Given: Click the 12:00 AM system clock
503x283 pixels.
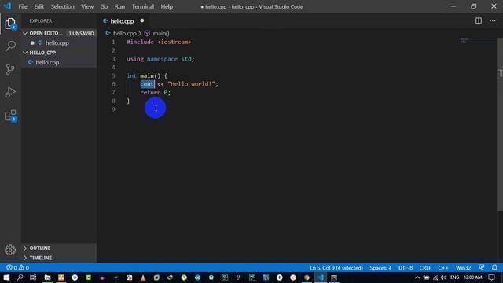Looking at the screenshot, I should [x=473, y=277].
